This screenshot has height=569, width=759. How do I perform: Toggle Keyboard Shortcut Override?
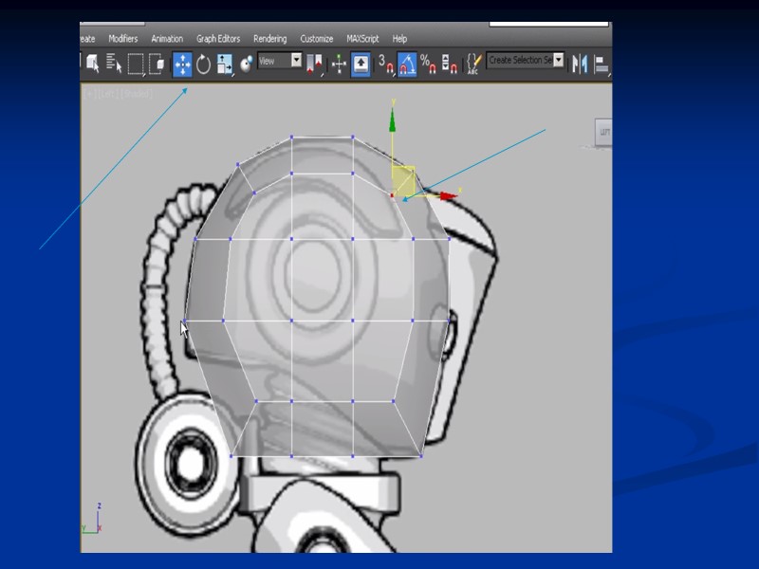coord(361,64)
